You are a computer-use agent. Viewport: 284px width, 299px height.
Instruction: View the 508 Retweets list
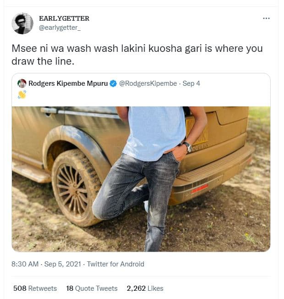click(x=35, y=288)
